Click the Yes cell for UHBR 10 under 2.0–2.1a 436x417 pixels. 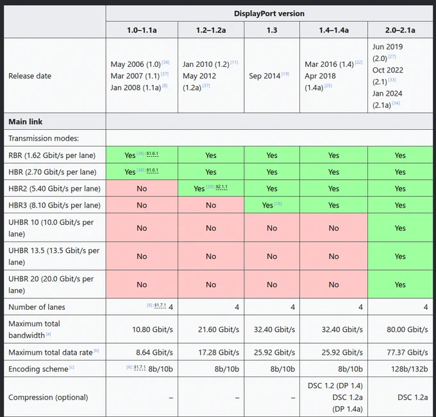point(400,228)
